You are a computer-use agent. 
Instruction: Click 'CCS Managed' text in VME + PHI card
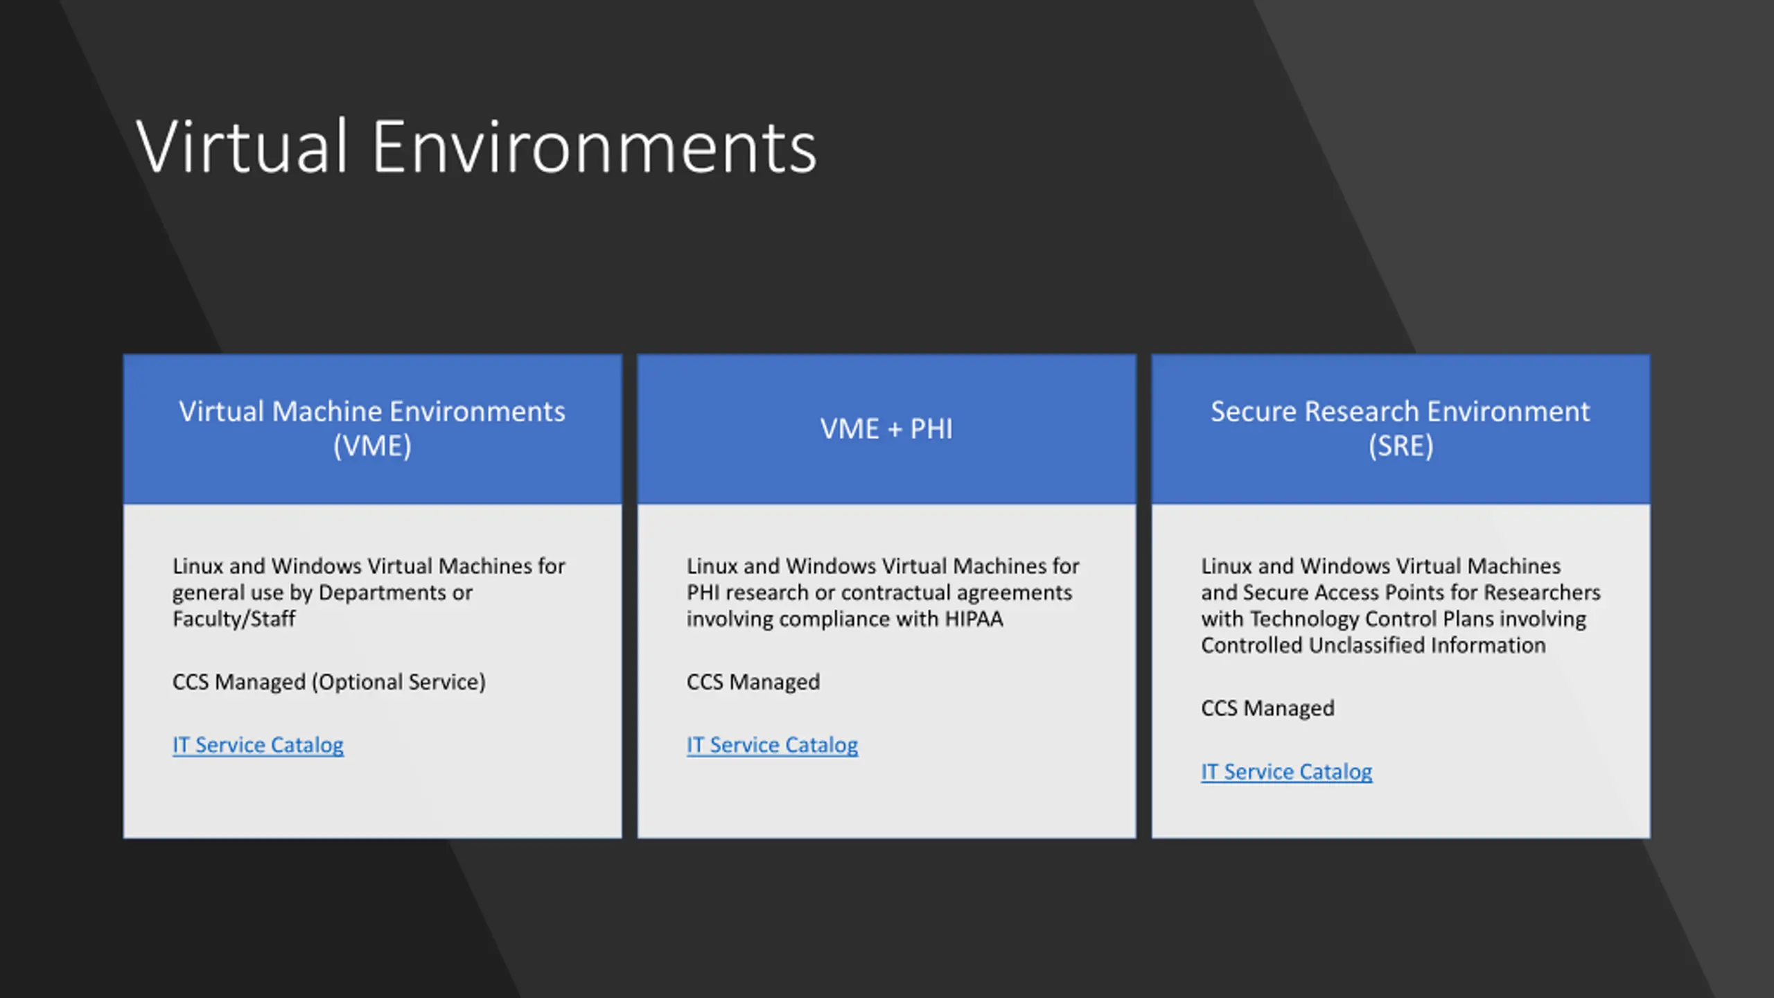pyautogui.click(x=753, y=682)
